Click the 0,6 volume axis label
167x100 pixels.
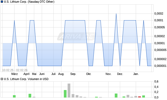click(x=156, y=82)
